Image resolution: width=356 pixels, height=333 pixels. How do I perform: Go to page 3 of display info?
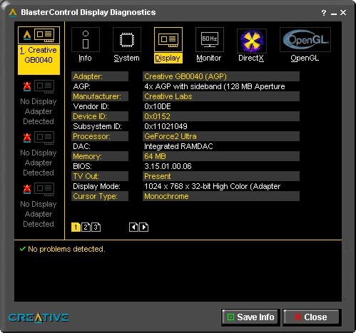coord(96,227)
